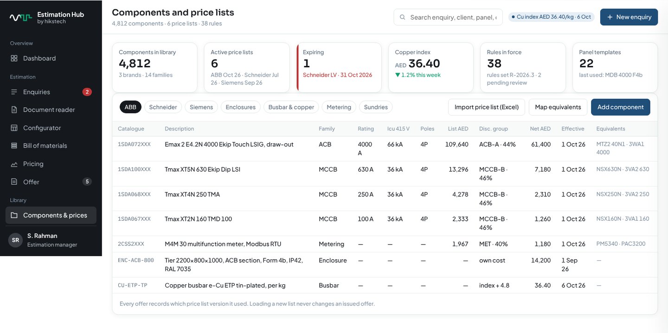Open the Panel templates card
Screen dimensions: 668x333
(615, 68)
